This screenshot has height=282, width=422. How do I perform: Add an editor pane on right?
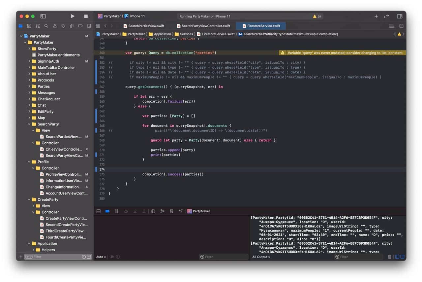401,26
